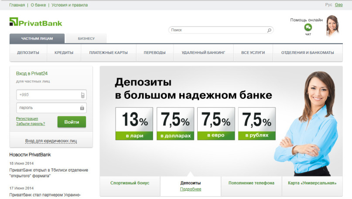Open the Платежные карты menu
The height and width of the screenshot is (199, 352).
tap(109, 53)
